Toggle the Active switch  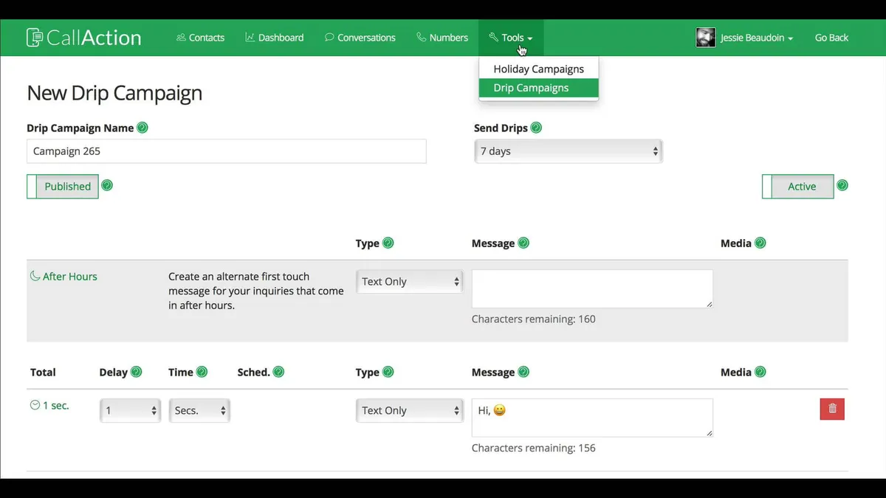798,187
